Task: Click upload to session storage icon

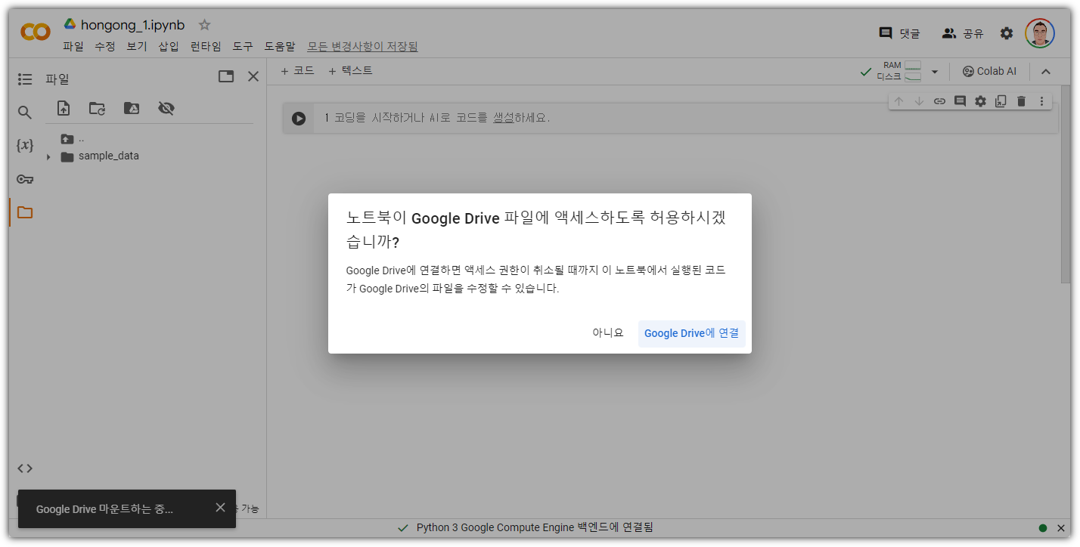Action: [64, 109]
